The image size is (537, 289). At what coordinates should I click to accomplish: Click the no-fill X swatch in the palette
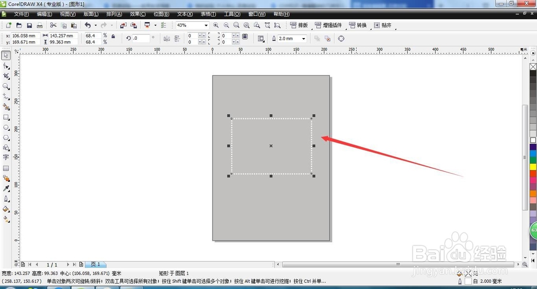coord(533,66)
